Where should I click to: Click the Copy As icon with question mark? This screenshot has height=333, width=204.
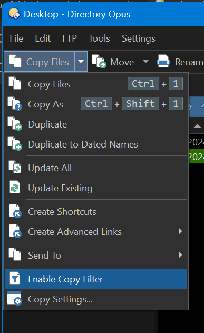[15, 104]
